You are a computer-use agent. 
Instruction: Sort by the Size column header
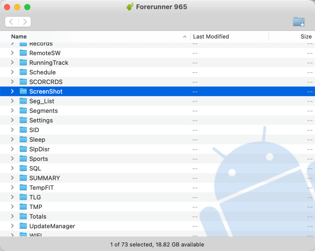pyautogui.click(x=306, y=36)
